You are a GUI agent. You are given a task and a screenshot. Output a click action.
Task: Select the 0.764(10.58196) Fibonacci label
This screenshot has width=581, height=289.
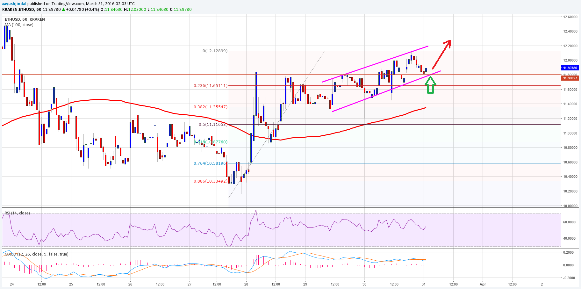(211, 163)
